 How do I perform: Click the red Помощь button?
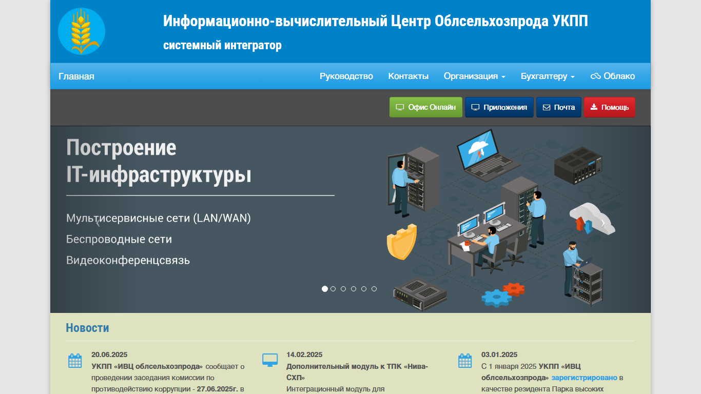click(609, 107)
